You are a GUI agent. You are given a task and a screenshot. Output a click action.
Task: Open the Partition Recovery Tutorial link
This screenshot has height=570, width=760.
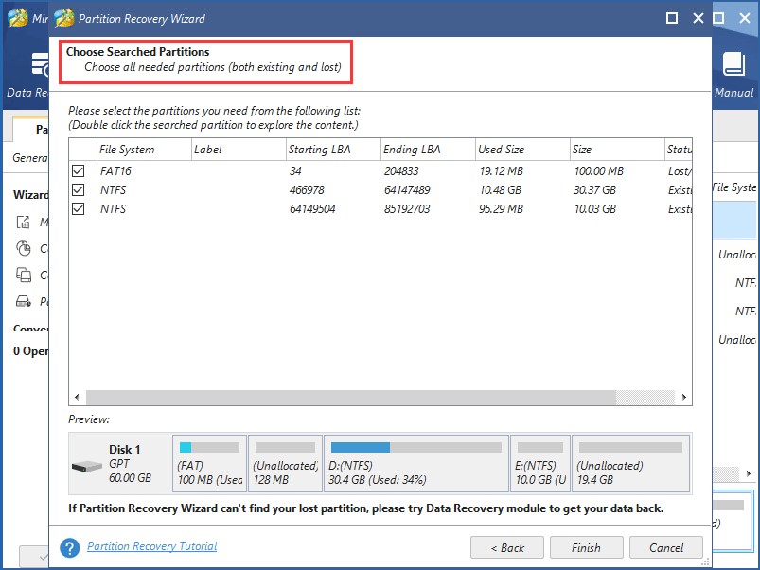[x=151, y=546]
